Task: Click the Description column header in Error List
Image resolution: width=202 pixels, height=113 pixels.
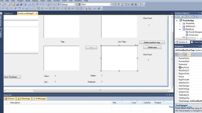Action: (61, 103)
